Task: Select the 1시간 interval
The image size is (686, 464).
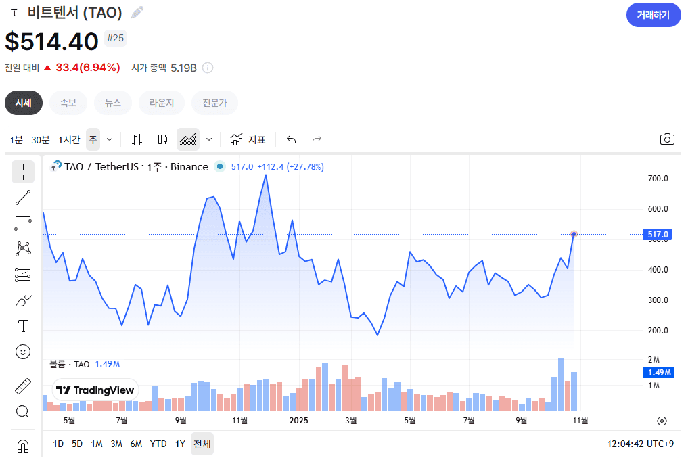Action: click(x=69, y=139)
